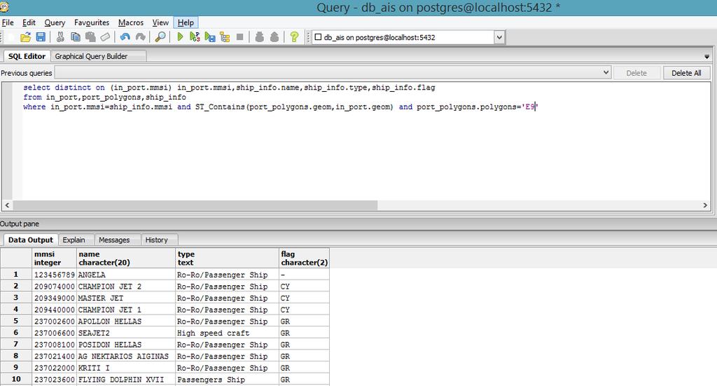This screenshot has height=386, width=717.
Task: Open the Help menu
Action: click(x=186, y=22)
